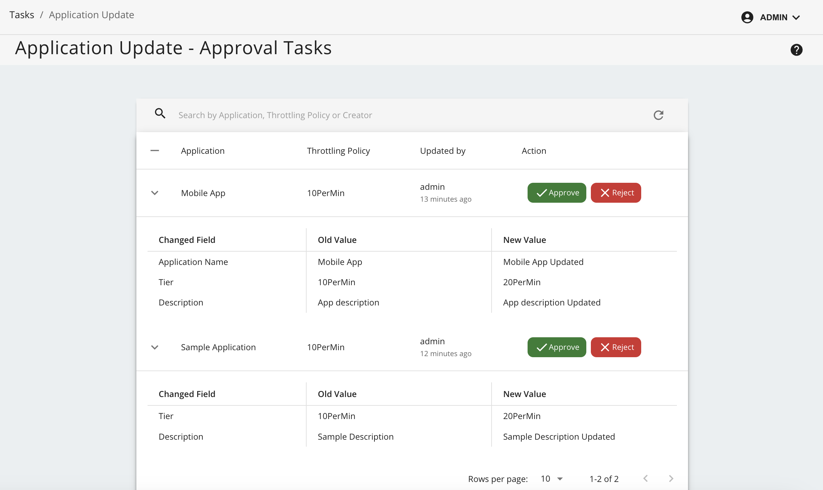Click the admin user avatar icon

pos(747,17)
